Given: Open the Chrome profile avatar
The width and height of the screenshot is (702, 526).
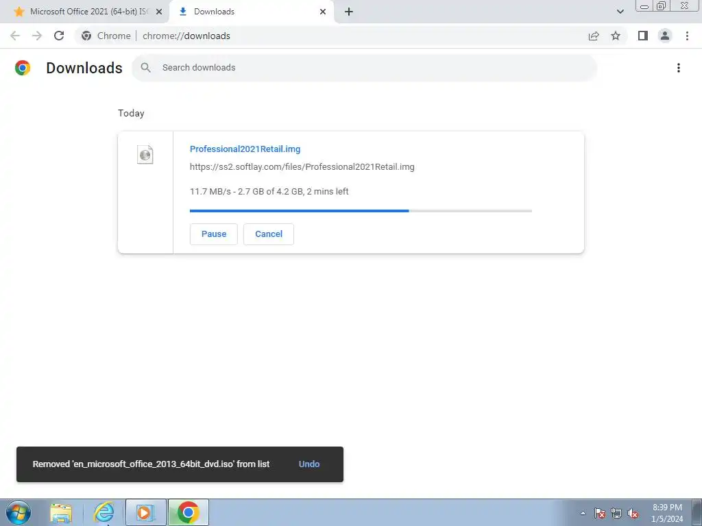Looking at the screenshot, I should [x=665, y=36].
